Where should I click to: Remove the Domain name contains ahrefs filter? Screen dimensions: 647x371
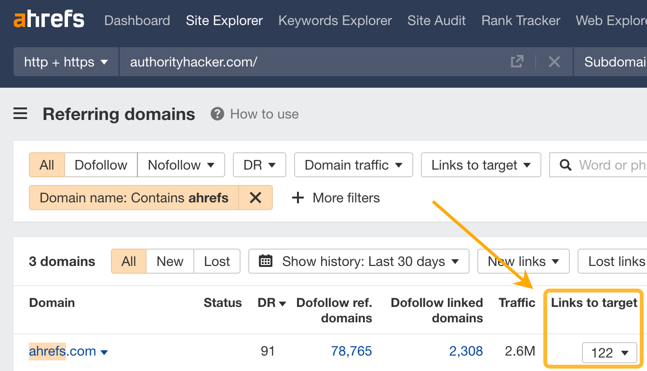click(x=256, y=198)
